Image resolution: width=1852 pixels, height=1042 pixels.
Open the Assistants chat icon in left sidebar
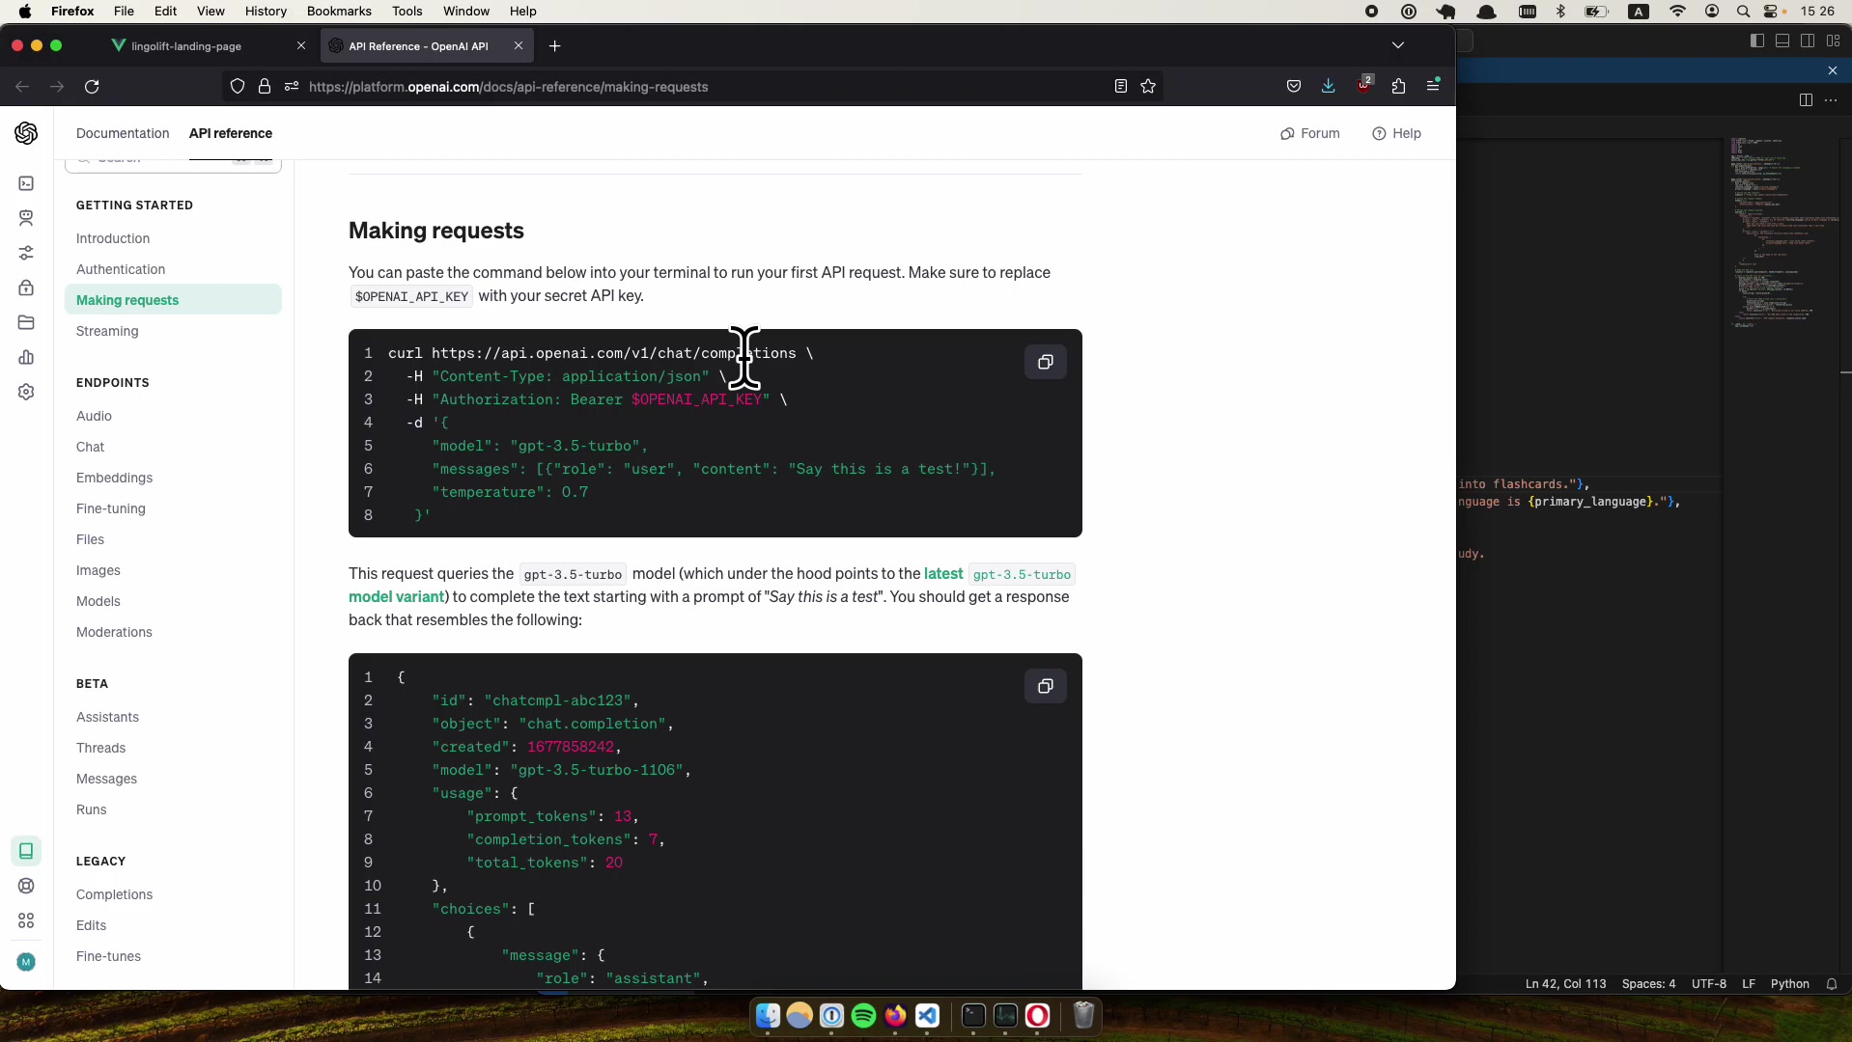[x=26, y=218]
